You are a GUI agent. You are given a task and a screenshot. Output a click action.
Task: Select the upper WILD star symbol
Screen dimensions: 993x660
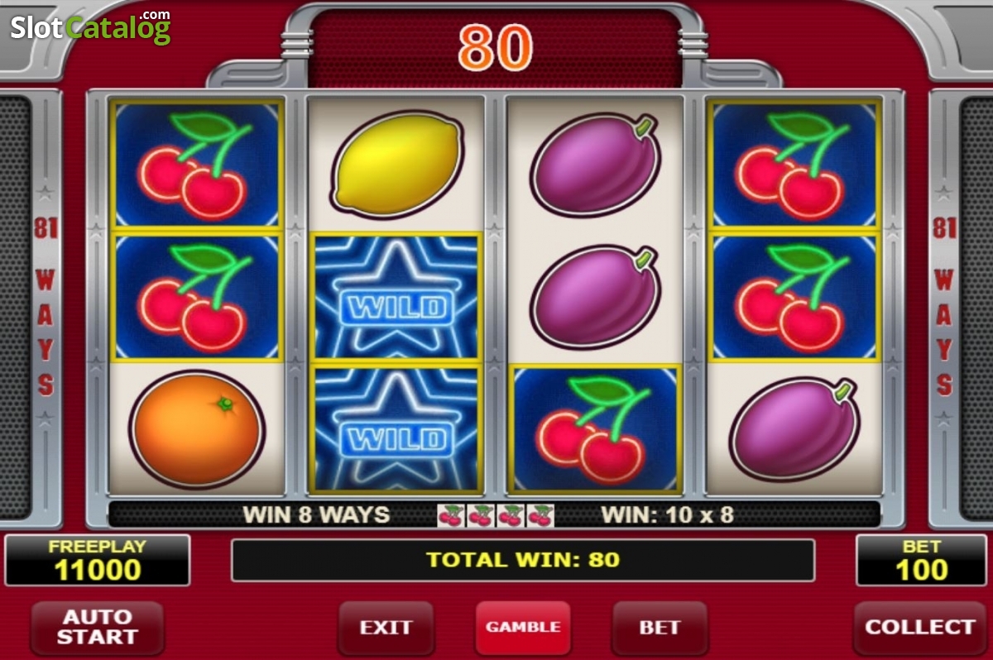coord(396,297)
